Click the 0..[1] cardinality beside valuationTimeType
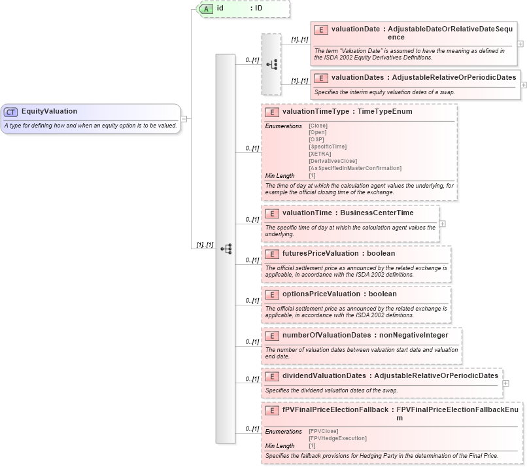527x467 pixels. tap(252, 148)
